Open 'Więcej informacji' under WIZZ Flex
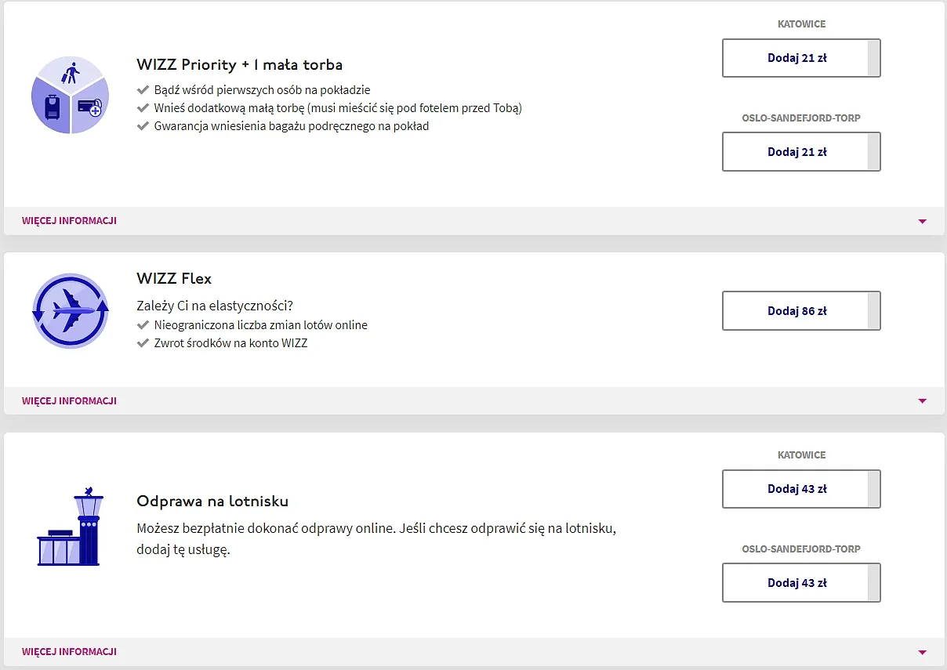The width and height of the screenshot is (947, 670). point(69,401)
